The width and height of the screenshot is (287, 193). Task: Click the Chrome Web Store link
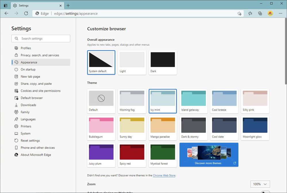point(164,175)
